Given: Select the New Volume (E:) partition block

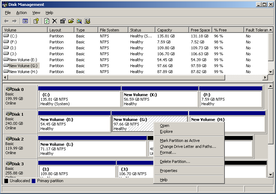Looking at the screenshot, I should tap(74, 124).
